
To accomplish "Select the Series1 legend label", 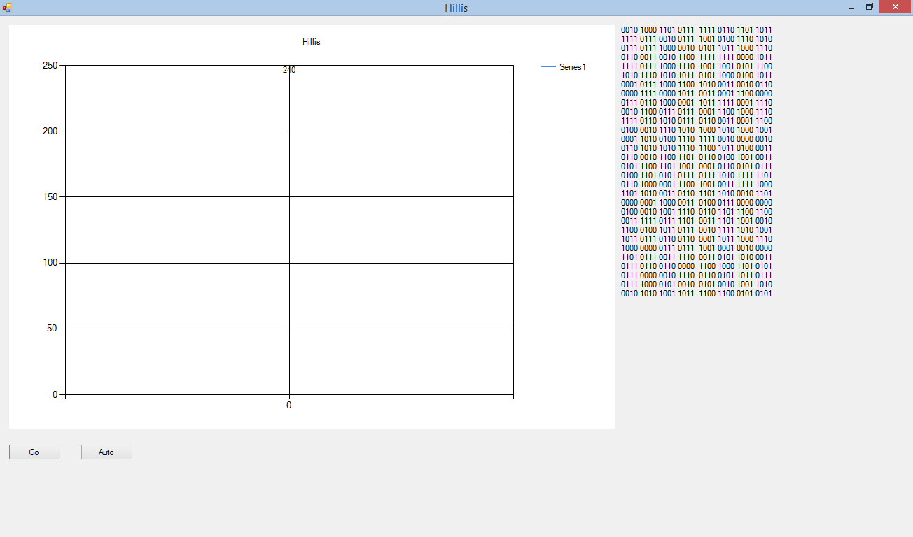I will coord(572,67).
